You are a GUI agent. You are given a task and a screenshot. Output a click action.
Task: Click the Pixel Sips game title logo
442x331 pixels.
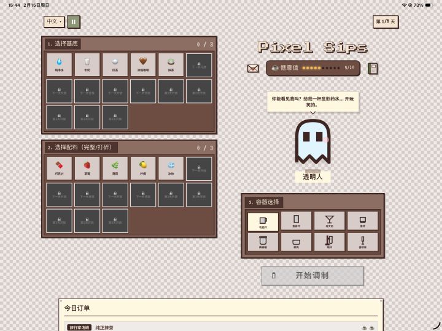312,47
